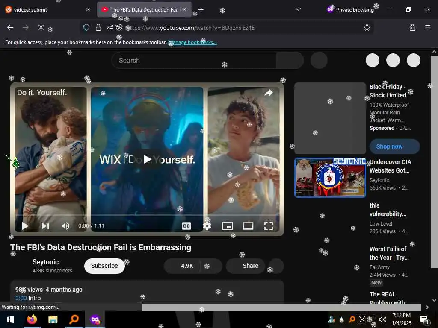Click the video share arrow overlay
The height and width of the screenshot is (328, 438).
(x=269, y=93)
